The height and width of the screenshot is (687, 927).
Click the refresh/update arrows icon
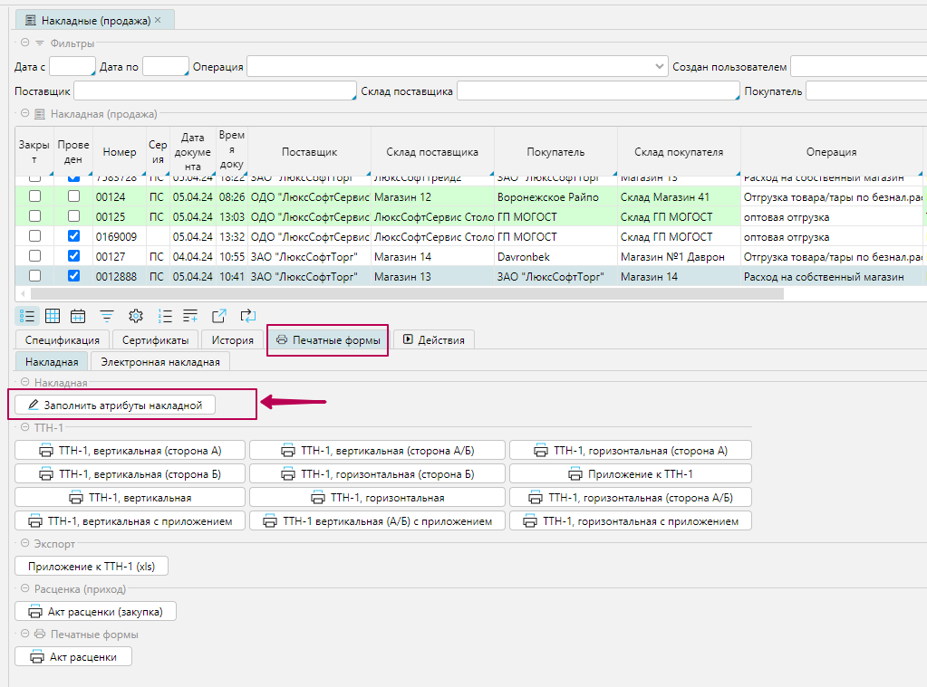[x=247, y=316]
